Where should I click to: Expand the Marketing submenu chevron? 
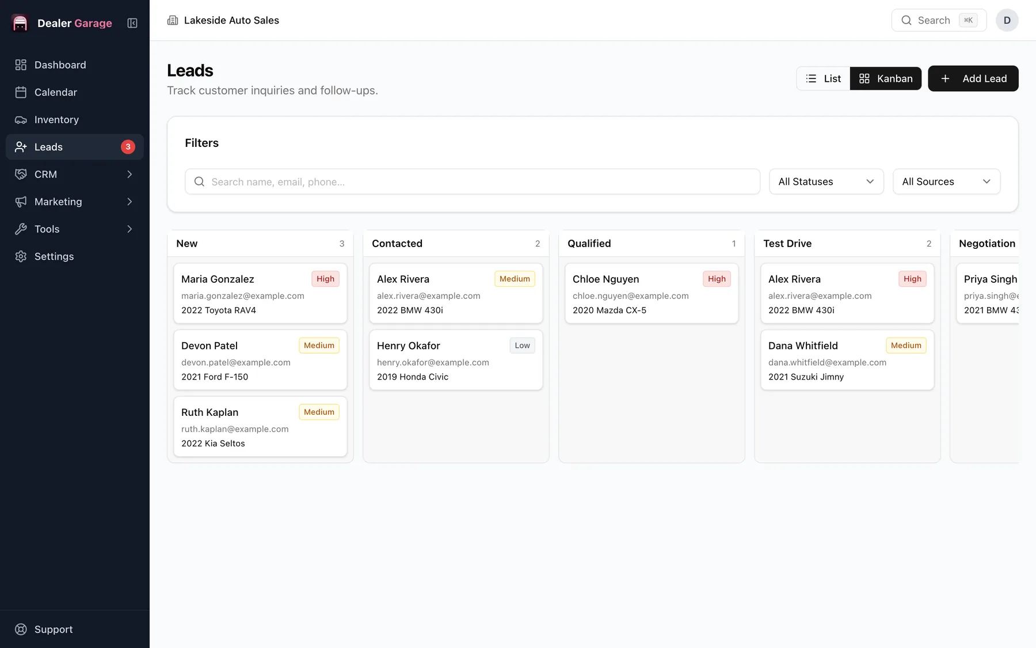click(x=129, y=202)
